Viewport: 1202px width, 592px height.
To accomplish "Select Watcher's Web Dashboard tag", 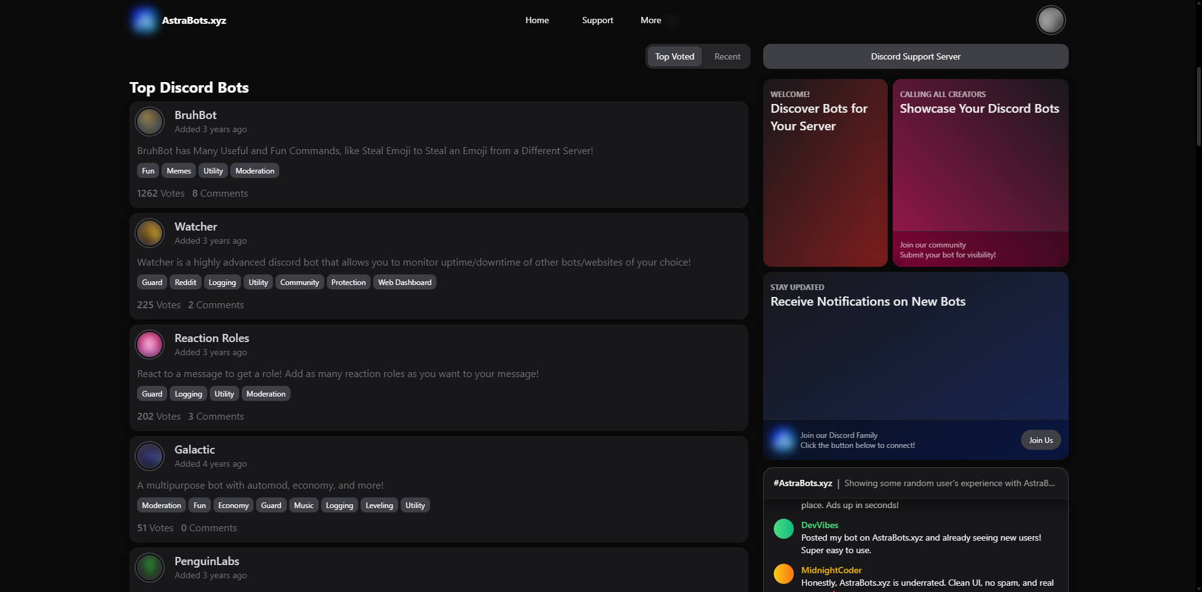I will [404, 283].
